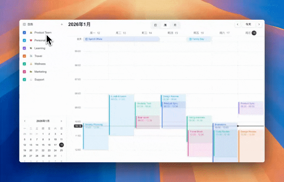Viewport: 284px width, 182px height.
Task: Open the Weekly Planning event on Monday
Action: click(x=96, y=136)
